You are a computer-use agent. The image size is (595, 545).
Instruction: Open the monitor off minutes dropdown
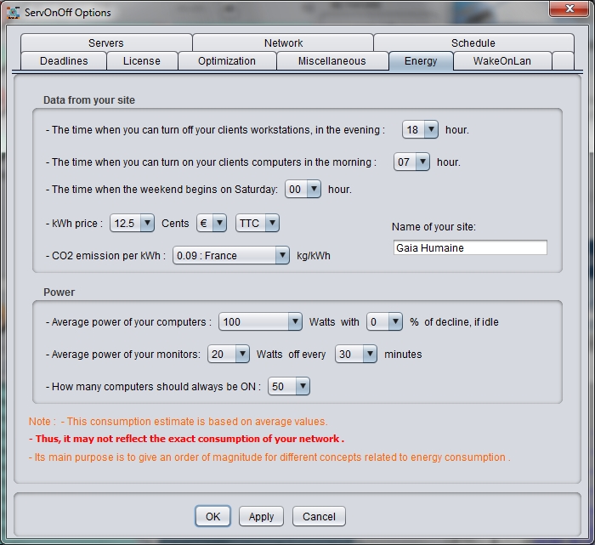click(355, 354)
